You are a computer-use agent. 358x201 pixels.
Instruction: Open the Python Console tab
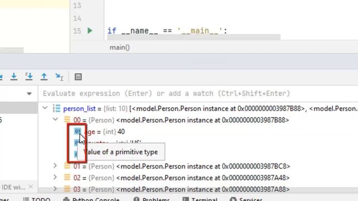91,199
